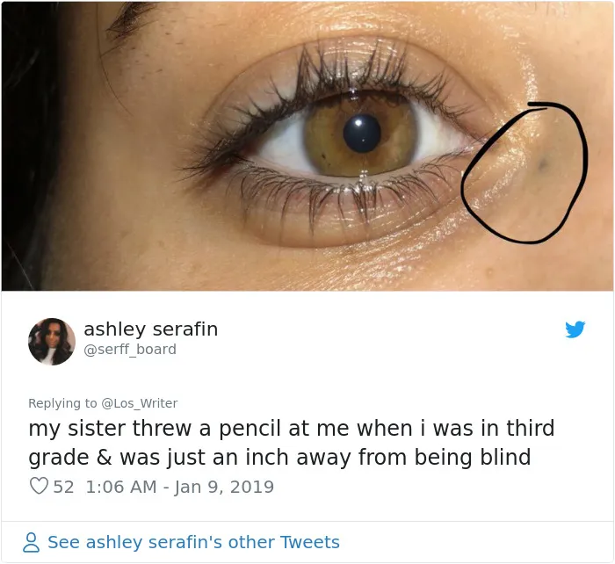This screenshot has height=564, width=615.
Task: Open the 1:06 AM time link
Action: coord(121,487)
